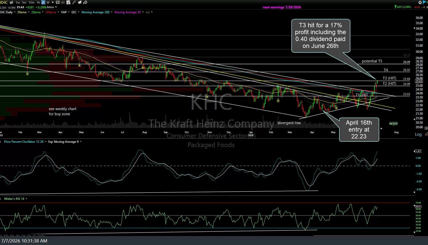Click the KHC ticker symbol field
This screenshot has width=428, height=245.
(x=4, y=2)
